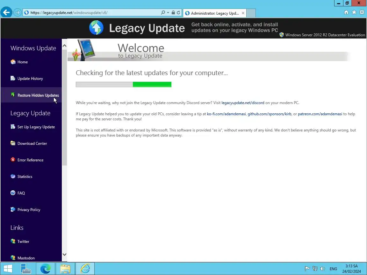Select Restore Hidden Updates menu item

coord(38,95)
